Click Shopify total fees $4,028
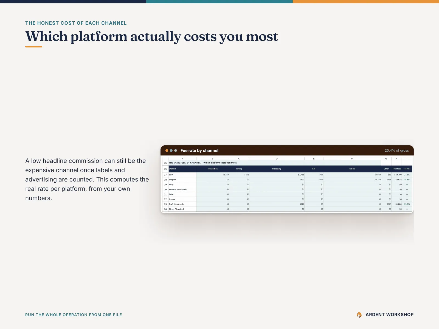 click(398, 180)
